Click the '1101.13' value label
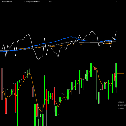 [x=123, y=105]
